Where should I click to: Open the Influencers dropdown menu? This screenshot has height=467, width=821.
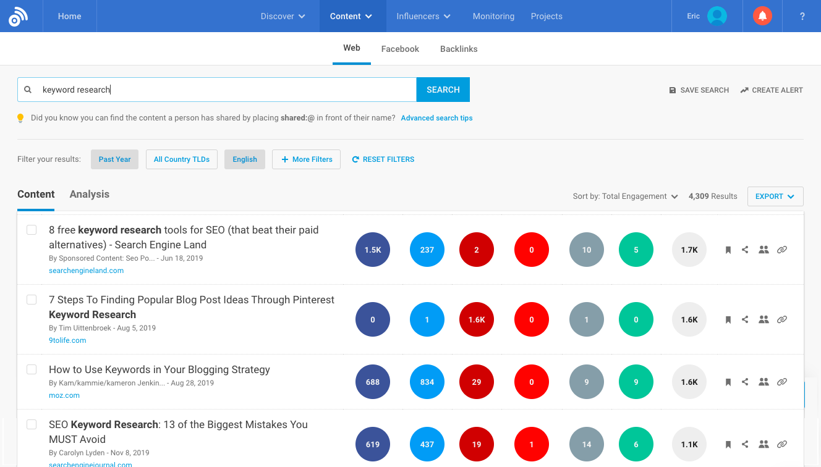pyautogui.click(x=423, y=16)
